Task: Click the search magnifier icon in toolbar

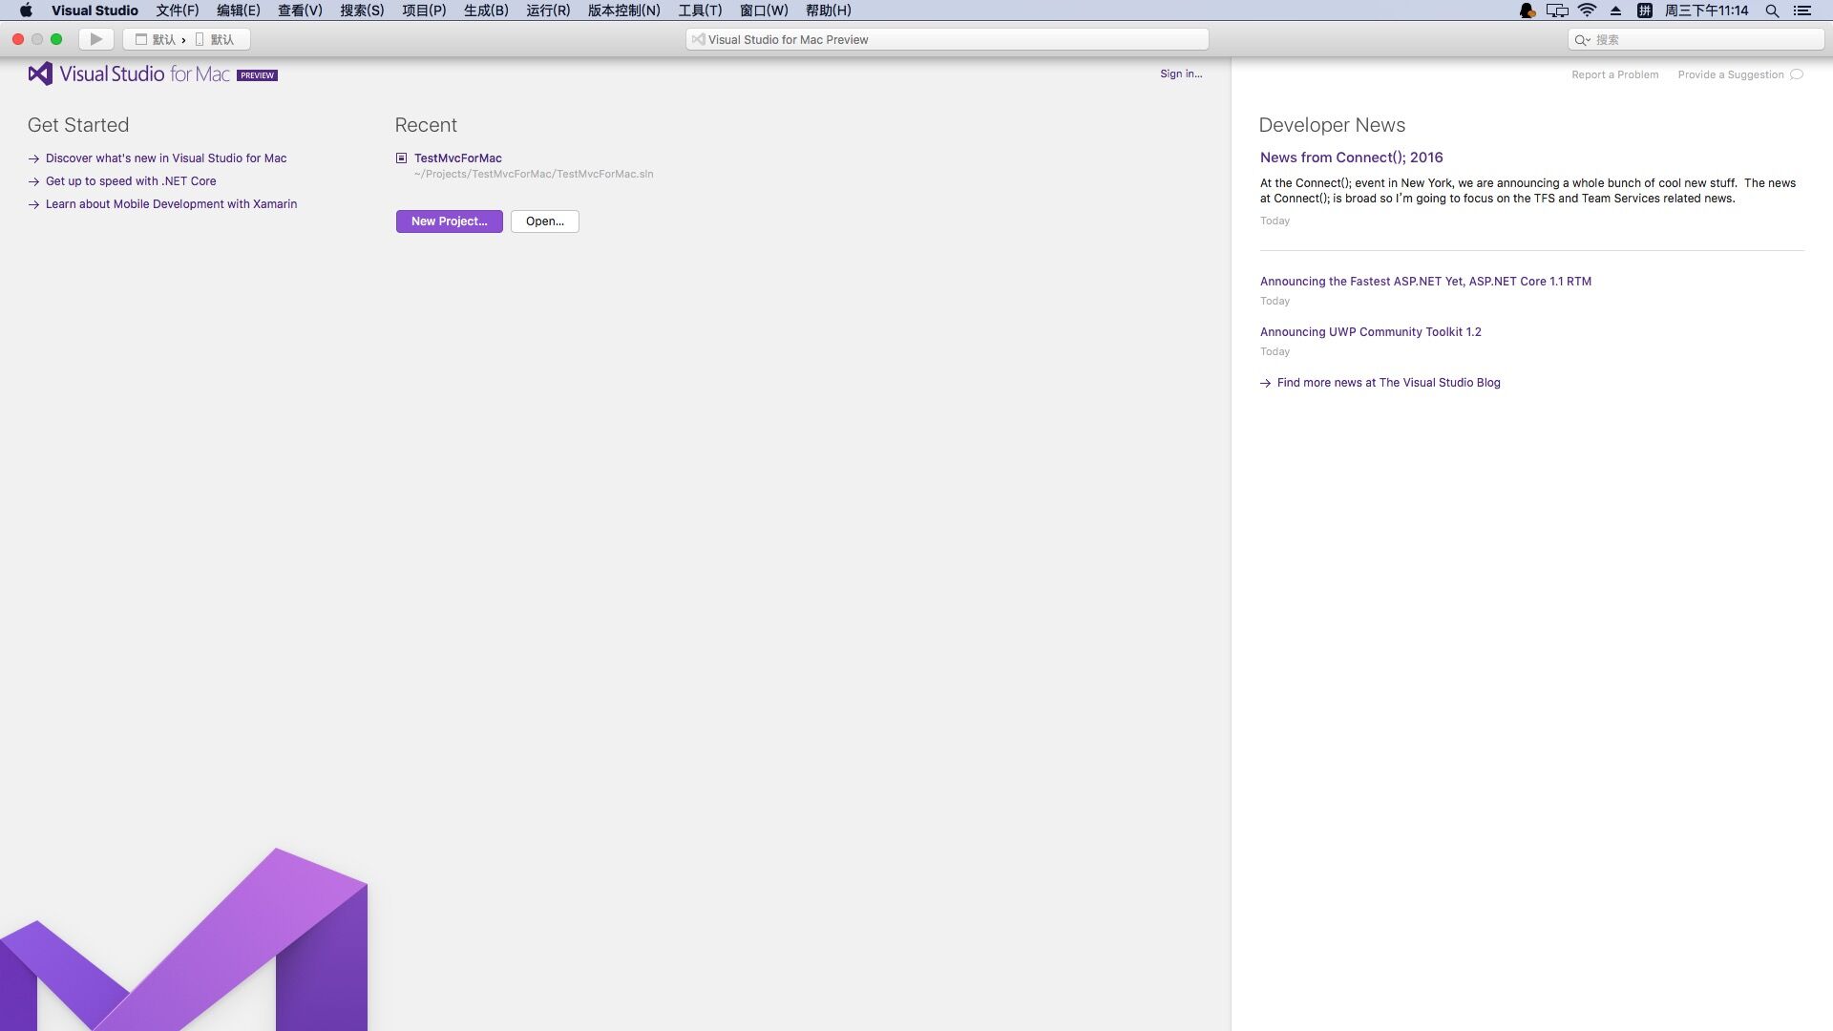Action: [1582, 40]
